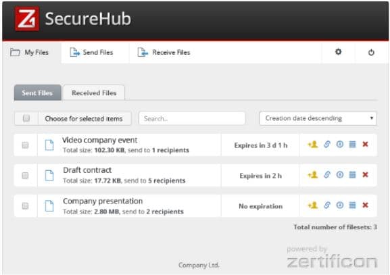Click 'Total size: 17.72 KB' details line
390x275 pixels.
tap(124, 180)
